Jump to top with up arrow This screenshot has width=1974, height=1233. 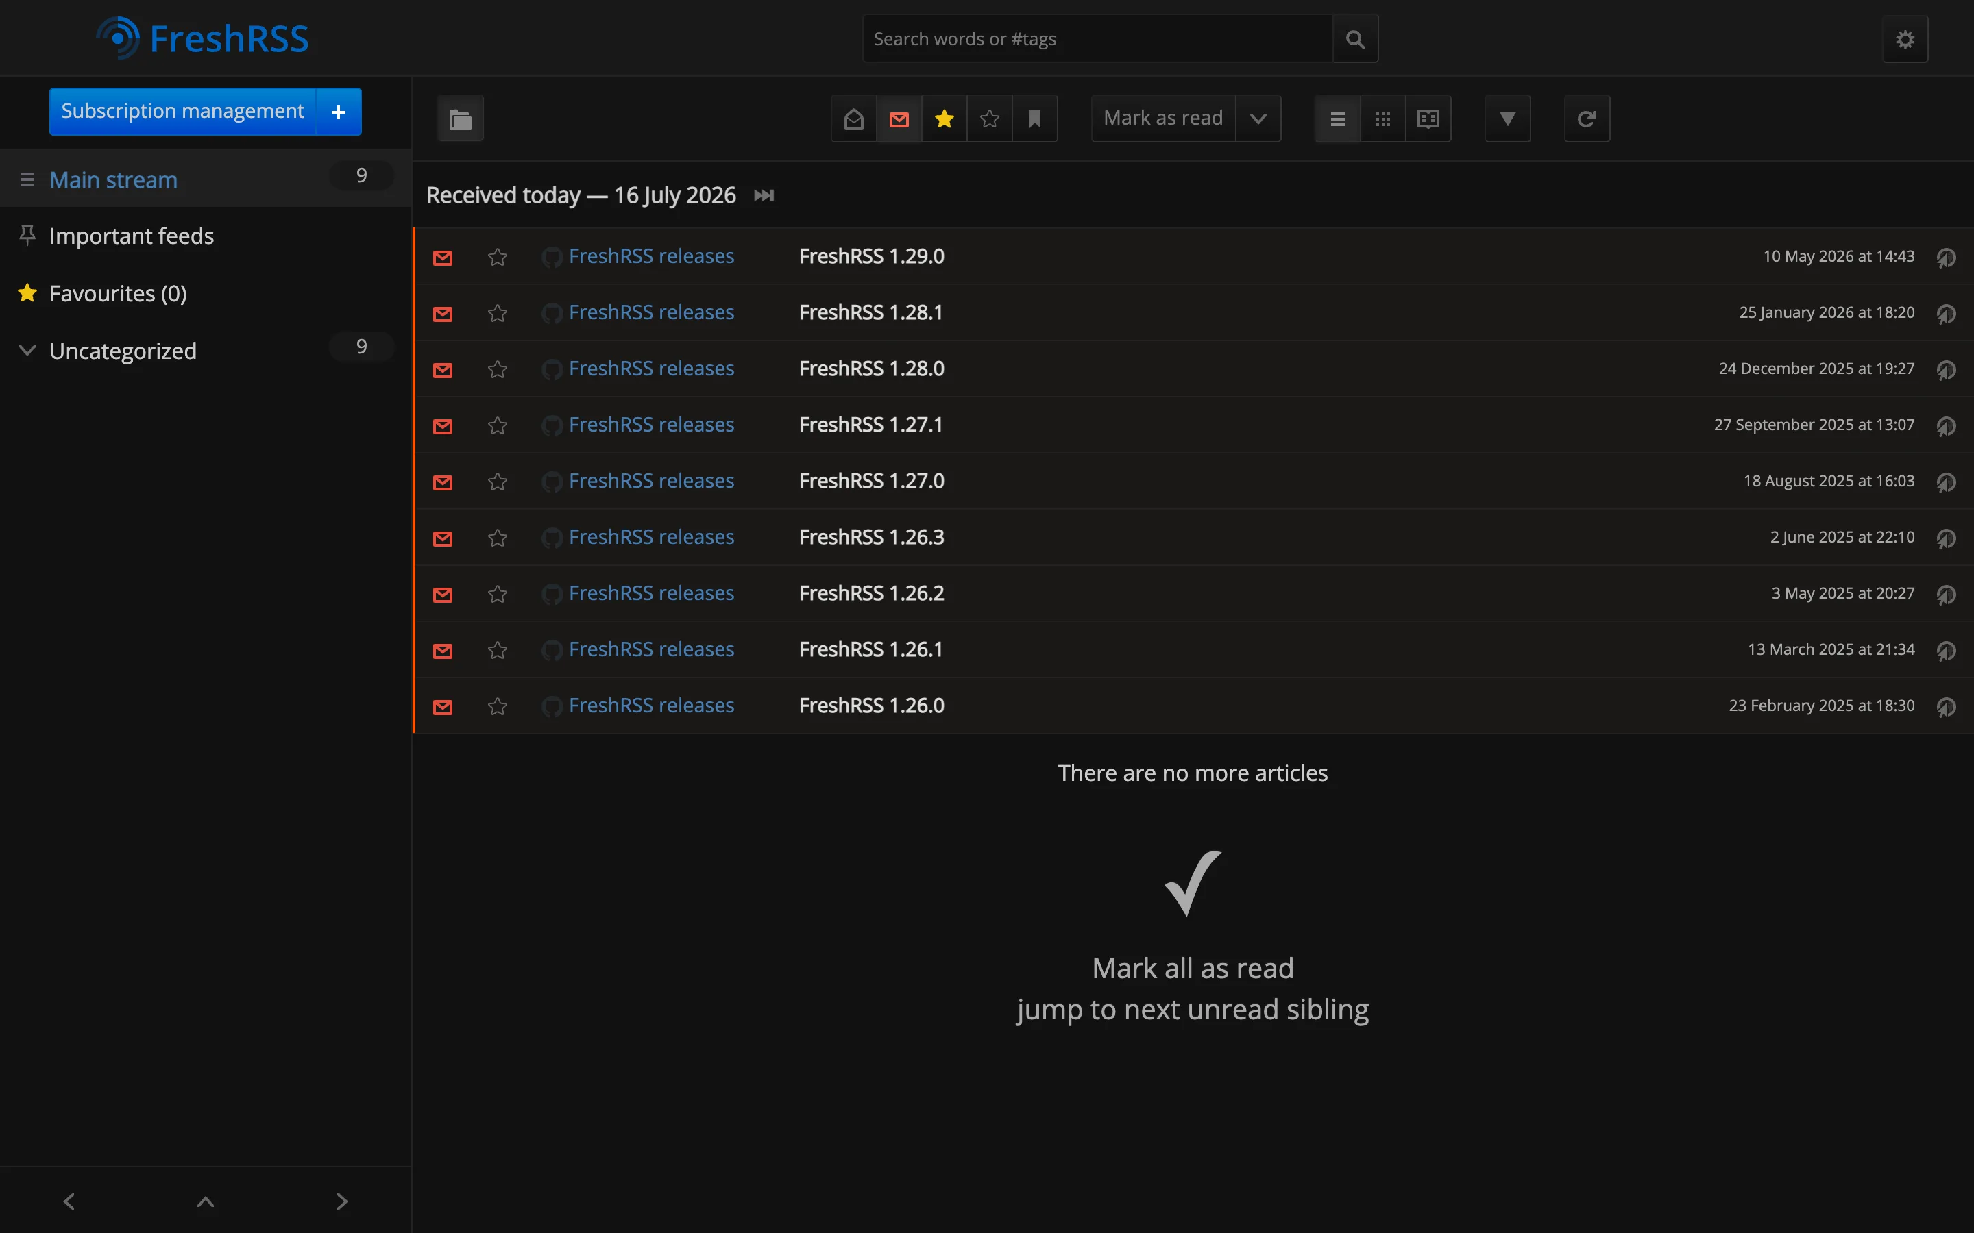click(206, 1201)
